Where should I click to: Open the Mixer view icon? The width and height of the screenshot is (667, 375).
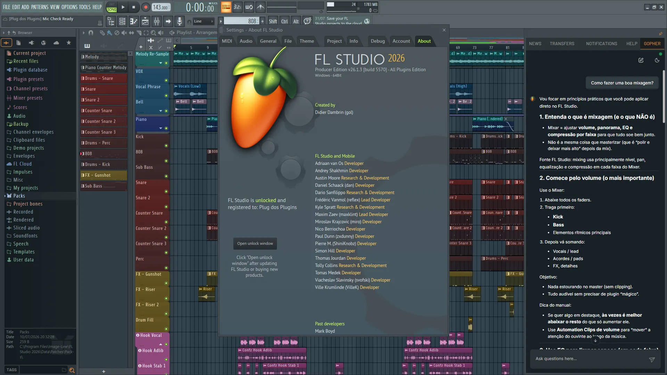click(x=157, y=22)
